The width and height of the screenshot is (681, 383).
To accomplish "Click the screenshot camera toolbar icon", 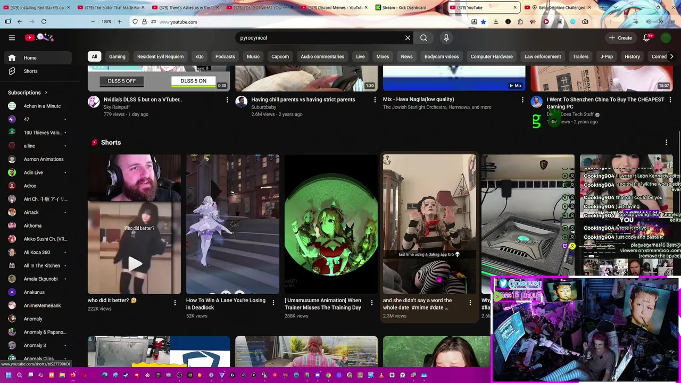I will pyautogui.click(x=585, y=22).
